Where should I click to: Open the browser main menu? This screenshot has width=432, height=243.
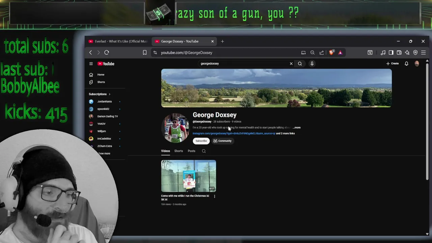[x=423, y=52]
